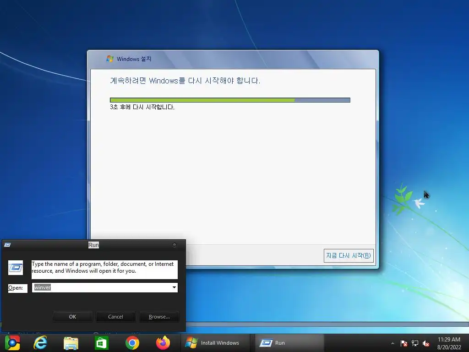This screenshot has height=352, width=469.
Task: Click the text 3초 후에 다시 시작합니다.
Action: (x=142, y=107)
